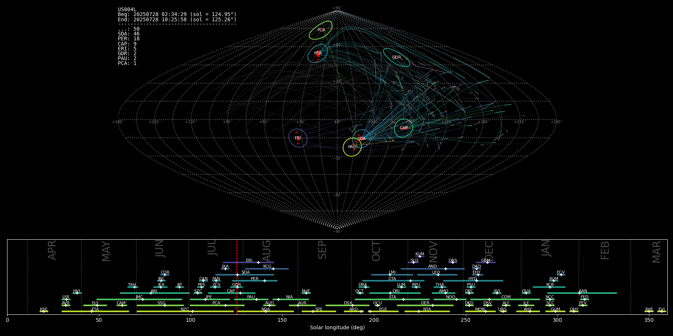
Task: Click the GDR radiant ellipse on sky map
Action: pyautogui.click(x=396, y=57)
